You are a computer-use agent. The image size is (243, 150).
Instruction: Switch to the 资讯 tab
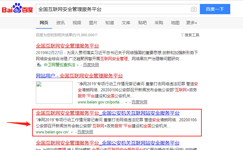(x=60, y=23)
